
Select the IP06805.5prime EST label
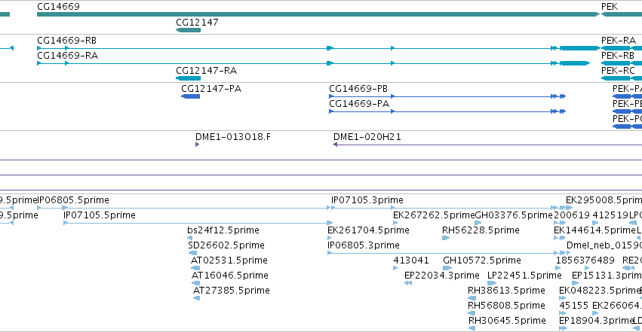[73, 200]
